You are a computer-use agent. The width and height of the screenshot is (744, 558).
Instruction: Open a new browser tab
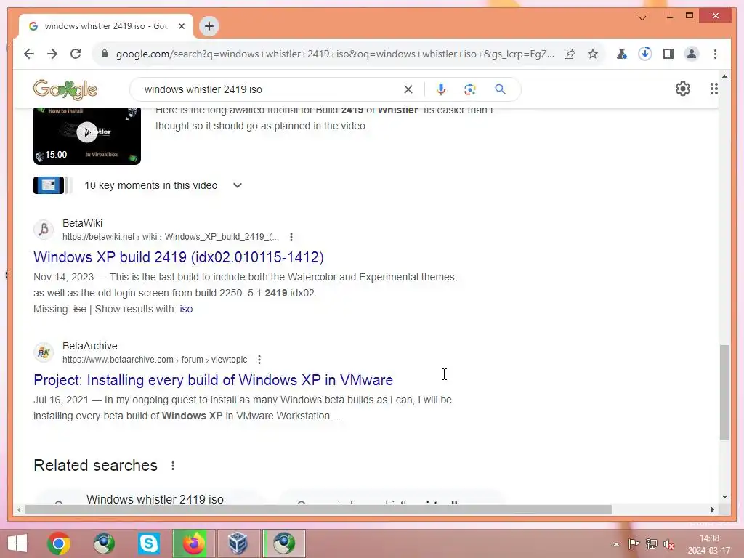209,26
